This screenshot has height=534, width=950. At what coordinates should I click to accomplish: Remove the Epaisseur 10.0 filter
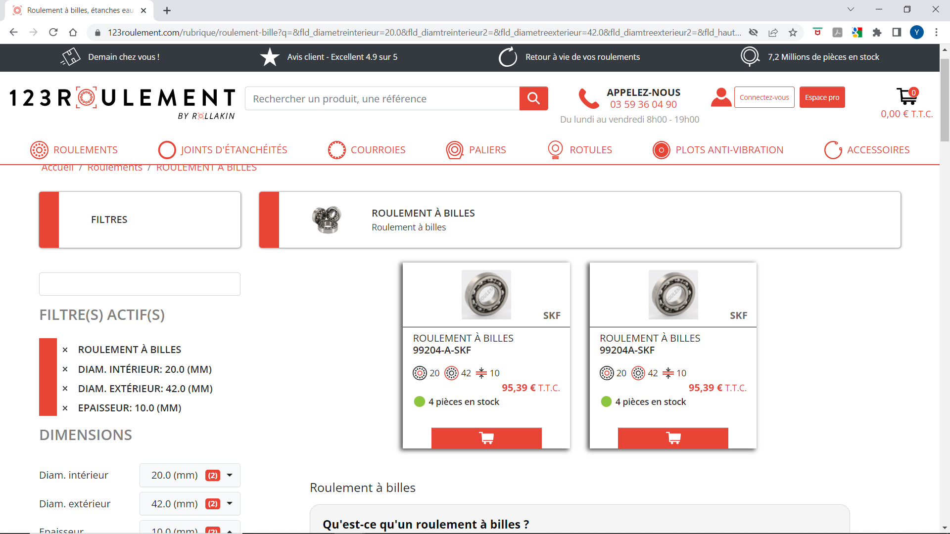(65, 408)
